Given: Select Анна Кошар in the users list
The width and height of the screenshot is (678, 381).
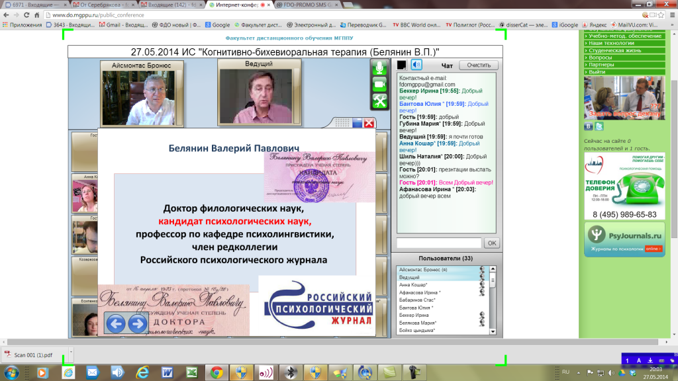Looking at the screenshot, I should 416,285.
